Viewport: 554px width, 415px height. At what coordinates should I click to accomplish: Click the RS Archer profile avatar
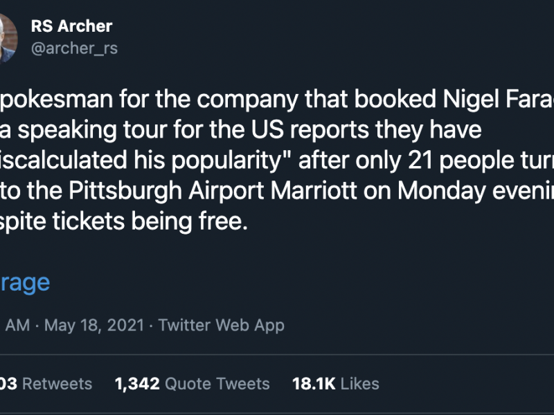coord(6,38)
